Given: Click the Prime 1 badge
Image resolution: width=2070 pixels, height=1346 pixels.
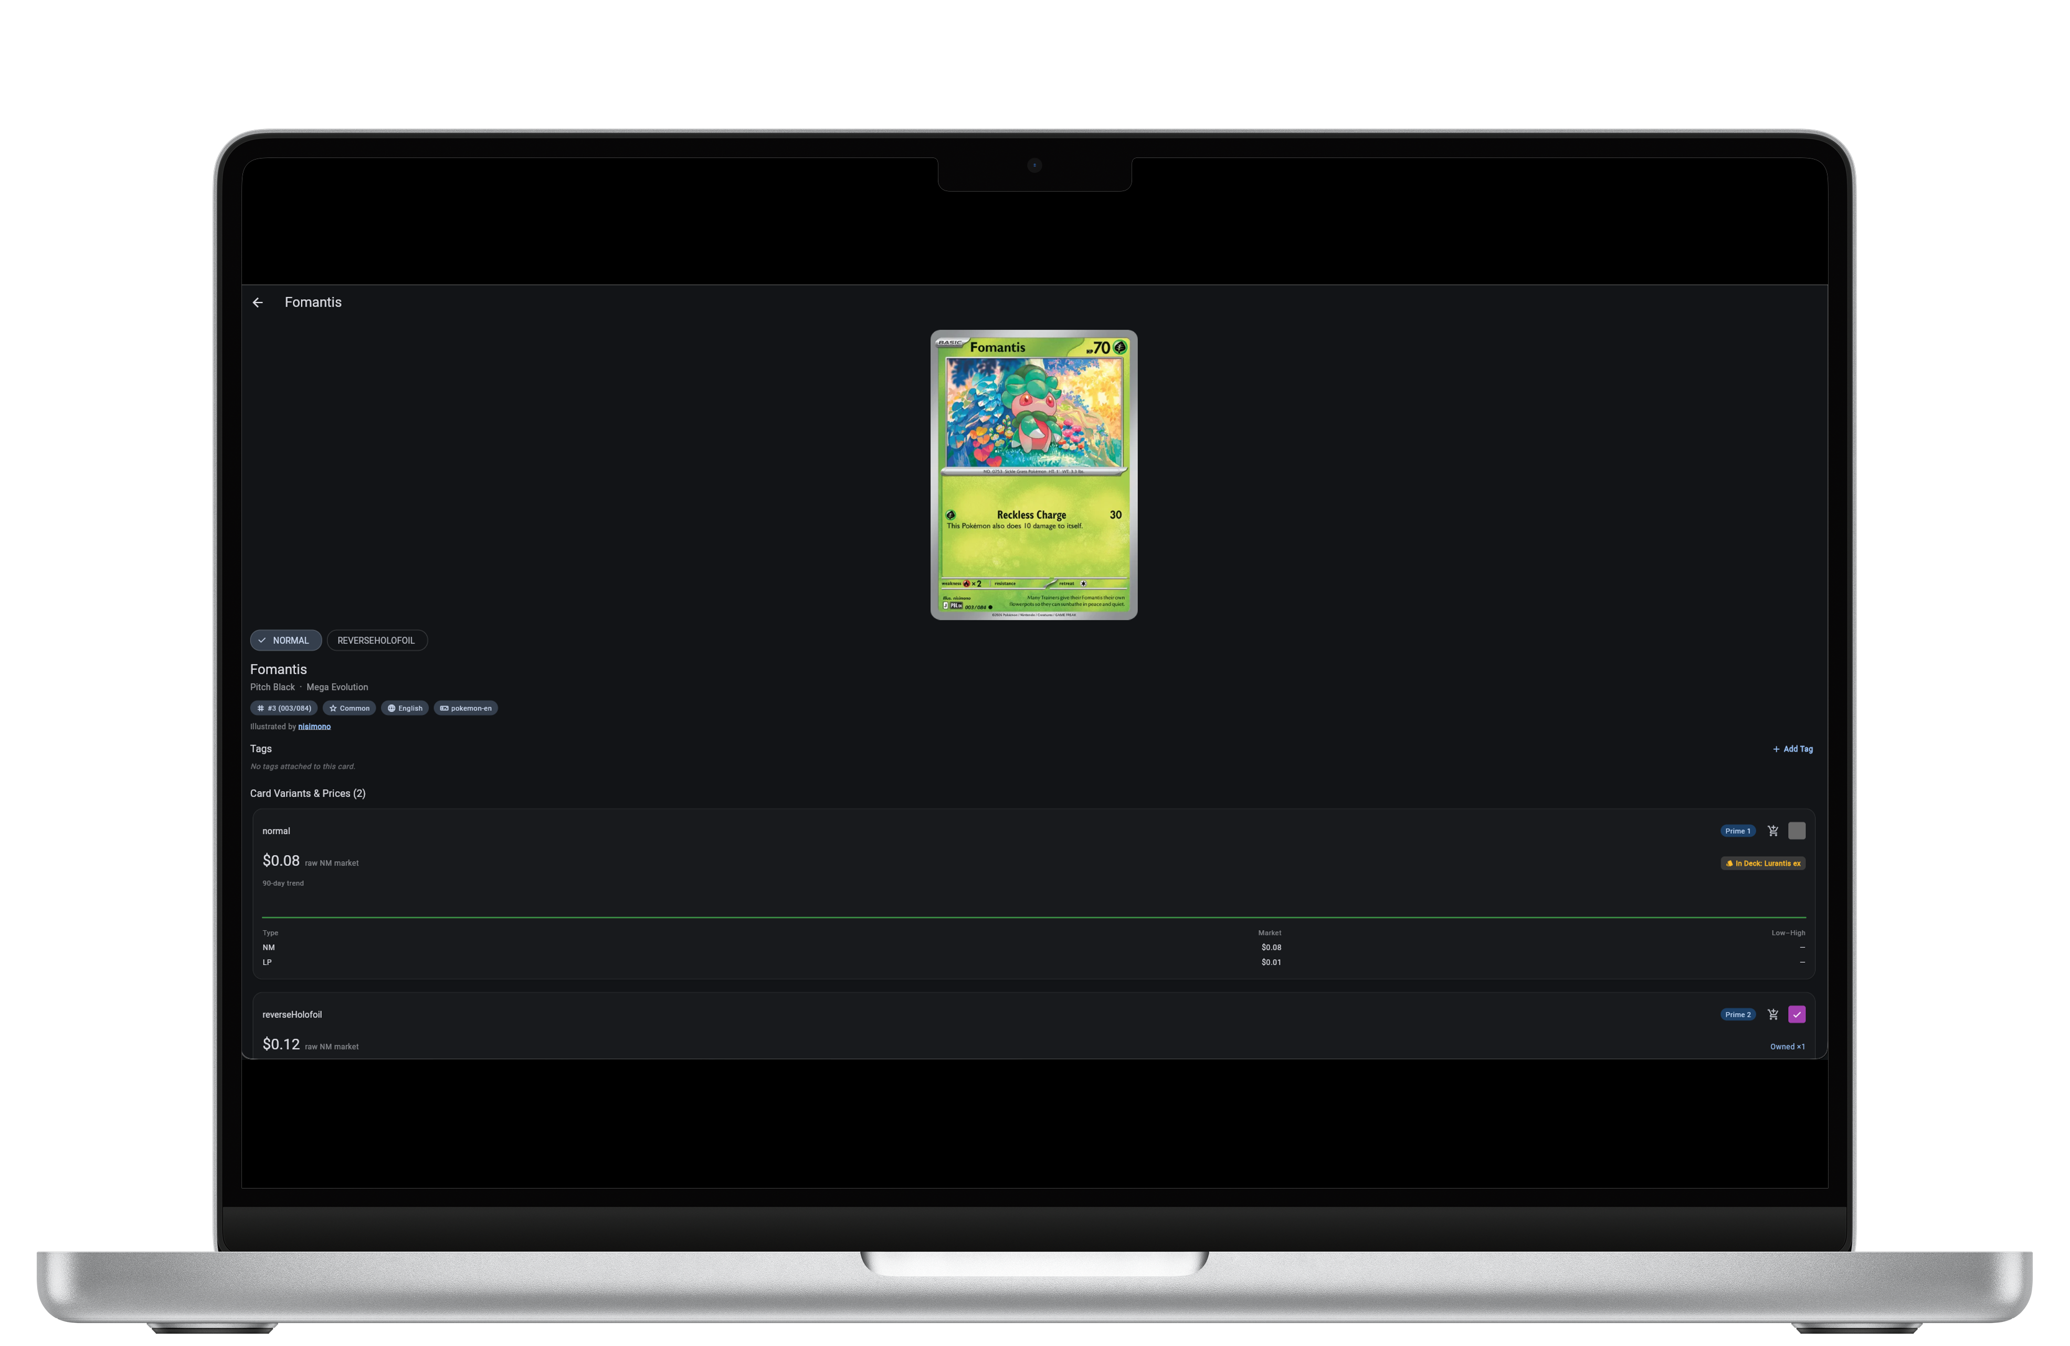Looking at the screenshot, I should (1738, 831).
